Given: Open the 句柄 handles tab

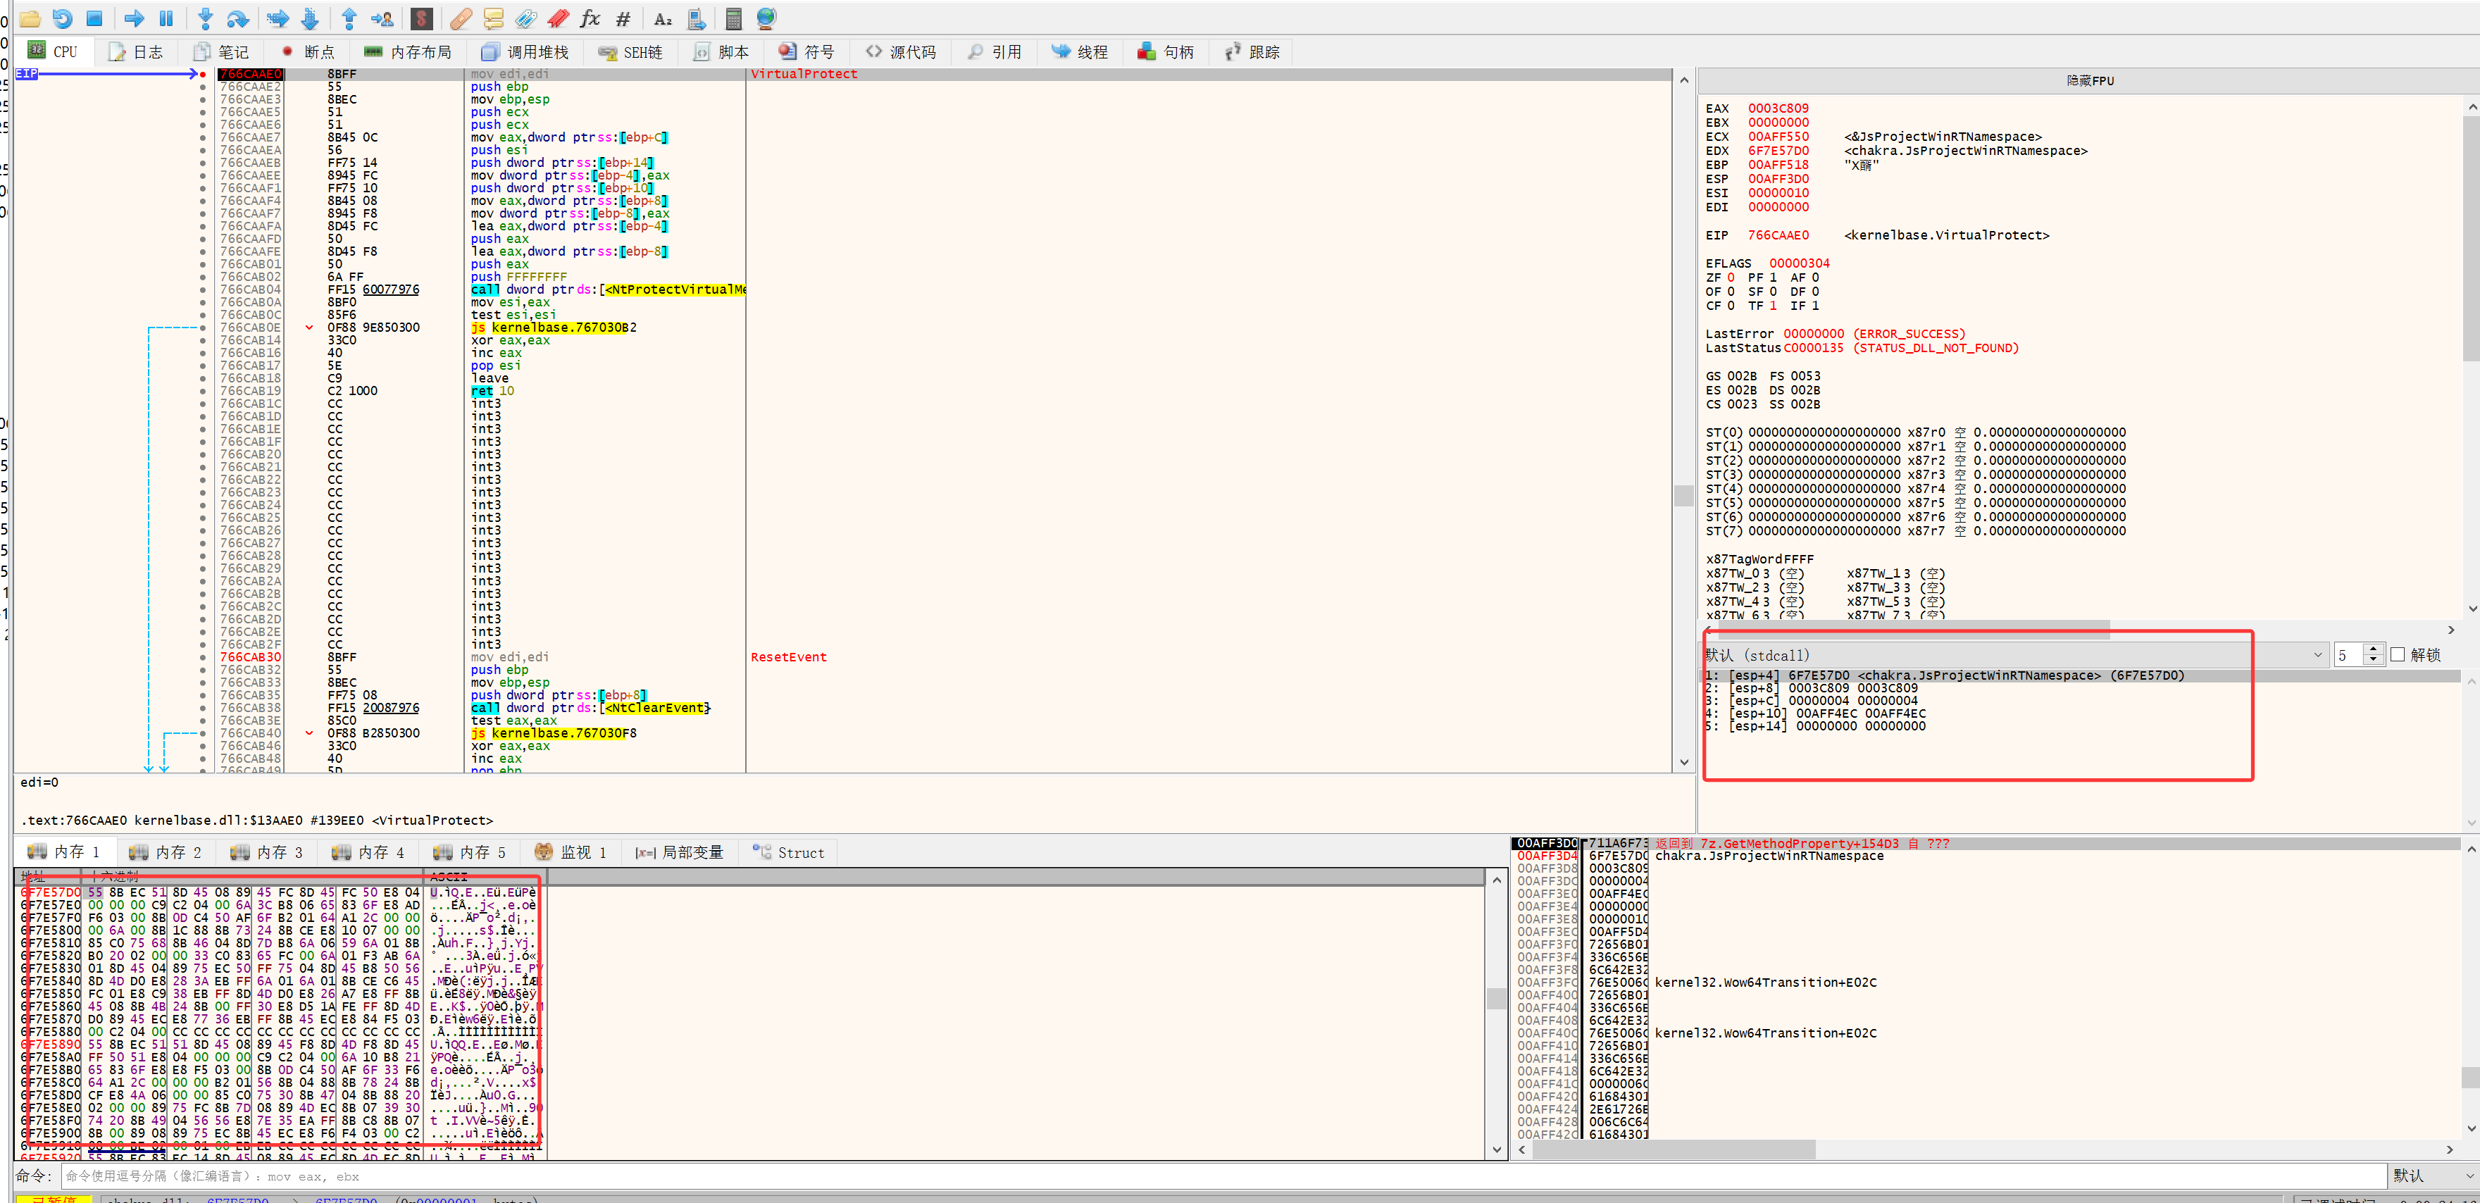Looking at the screenshot, I should click(x=1166, y=52).
